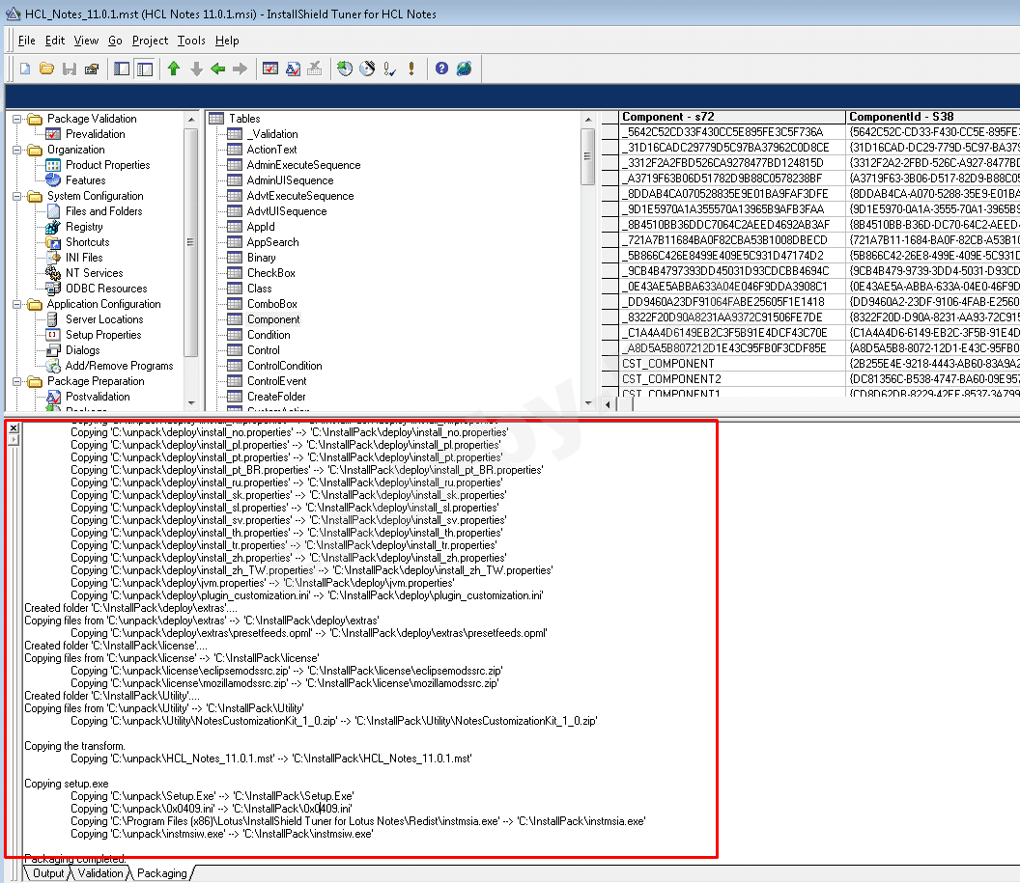Screen dimensions: 1020x883
Task: Open the NT Services view
Action: point(94,273)
